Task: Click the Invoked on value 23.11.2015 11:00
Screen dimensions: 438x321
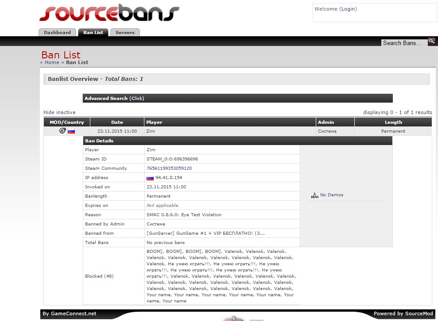Action: tap(166, 187)
